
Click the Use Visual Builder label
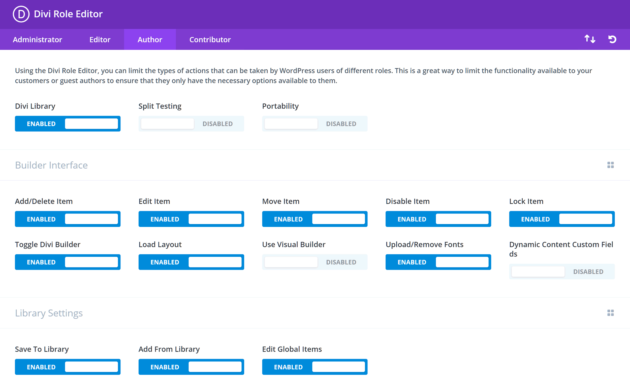(294, 244)
